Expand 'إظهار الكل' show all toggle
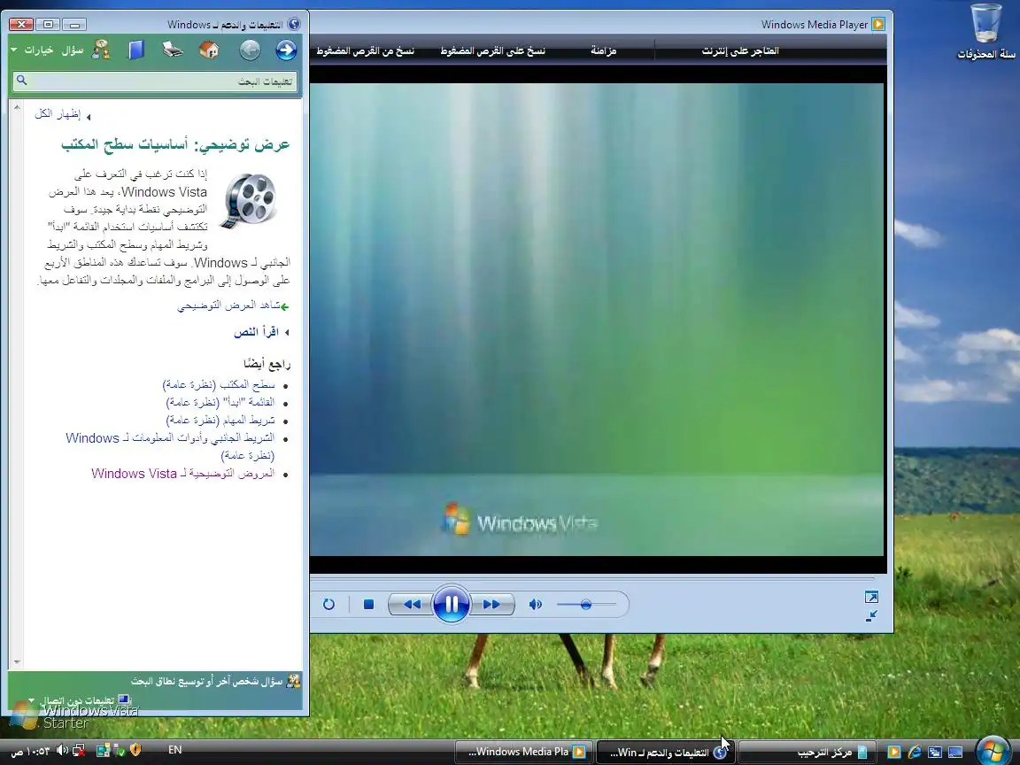This screenshot has width=1020, height=765. [x=63, y=114]
